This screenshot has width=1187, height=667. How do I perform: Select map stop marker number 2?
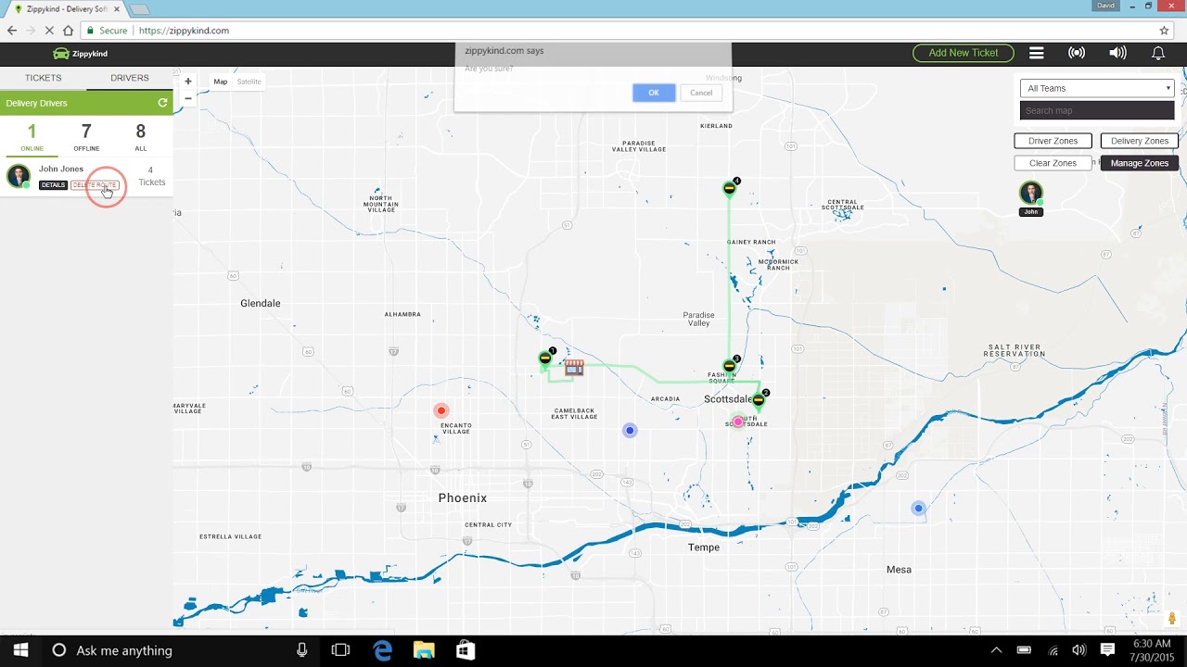759,400
